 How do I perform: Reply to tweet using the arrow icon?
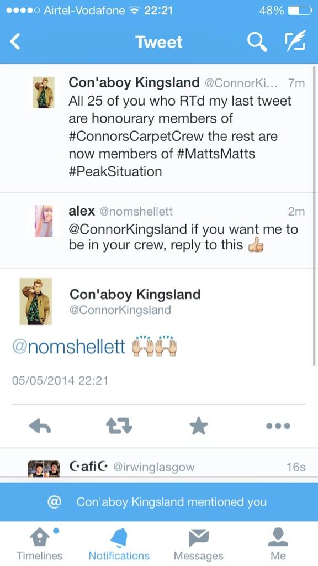[x=40, y=426]
